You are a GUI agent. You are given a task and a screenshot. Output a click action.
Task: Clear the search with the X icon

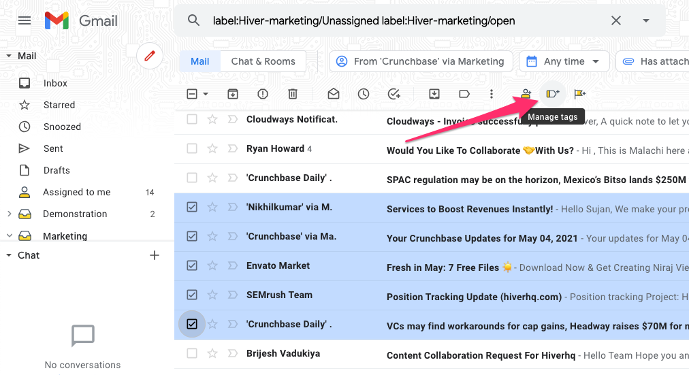616,20
